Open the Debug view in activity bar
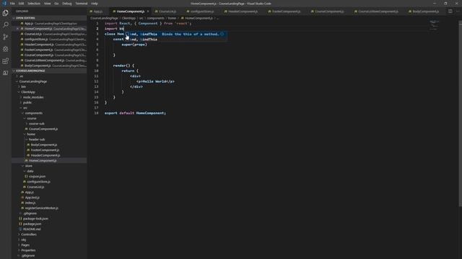 click(6, 49)
